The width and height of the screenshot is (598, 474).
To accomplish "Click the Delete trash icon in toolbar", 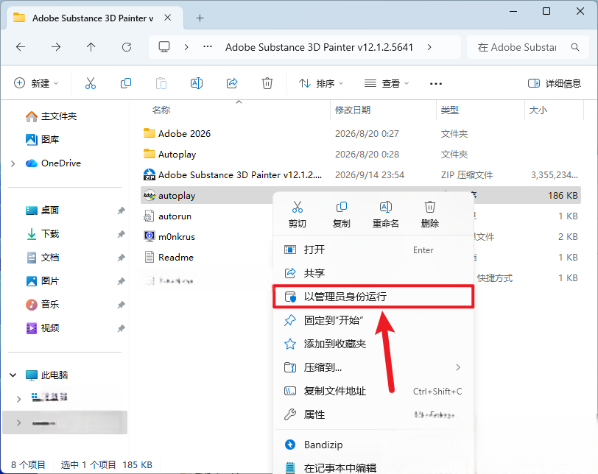I will [x=267, y=83].
